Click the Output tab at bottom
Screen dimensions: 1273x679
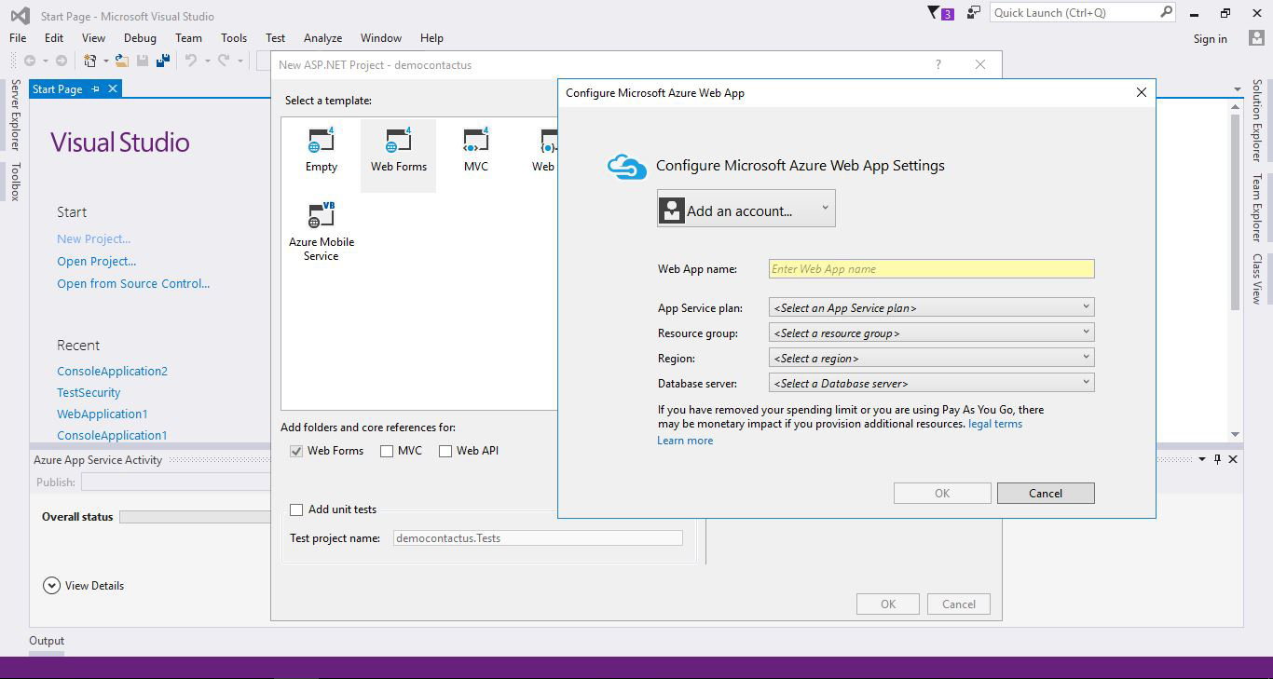pyautogui.click(x=47, y=641)
